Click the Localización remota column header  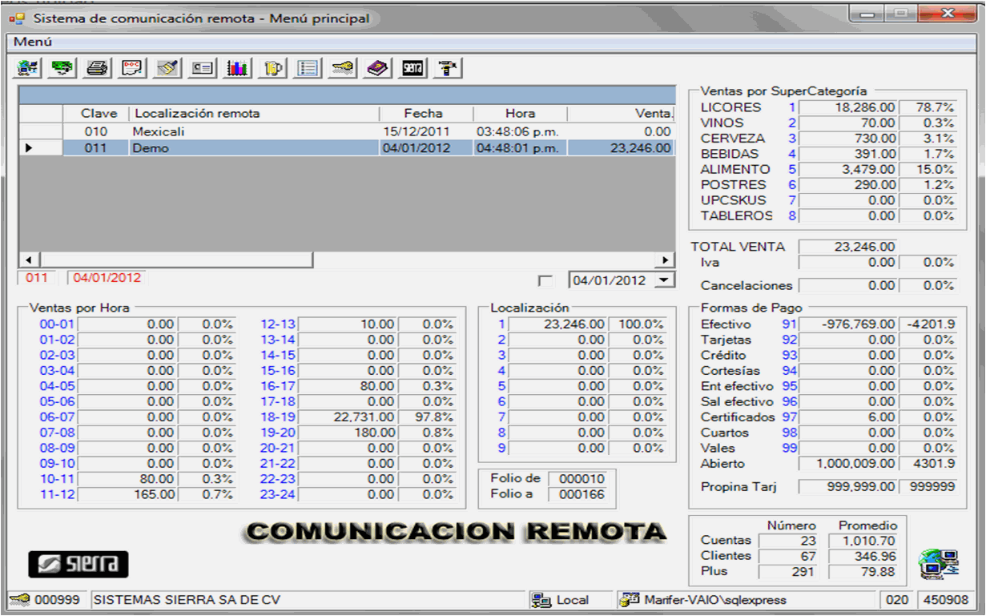pos(197,114)
